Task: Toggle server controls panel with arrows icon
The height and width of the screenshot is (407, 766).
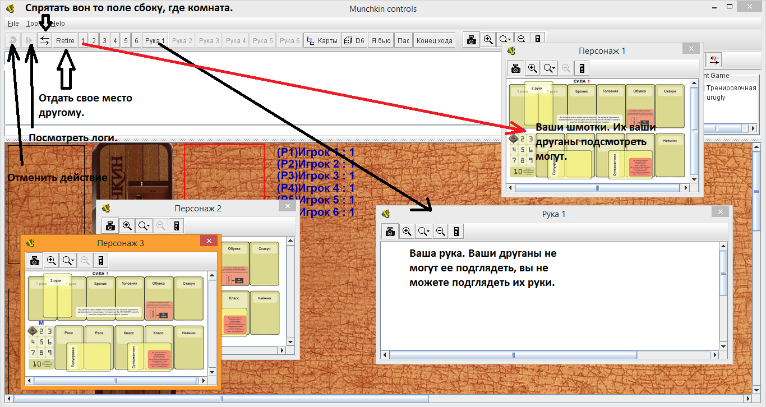Action: (x=45, y=40)
